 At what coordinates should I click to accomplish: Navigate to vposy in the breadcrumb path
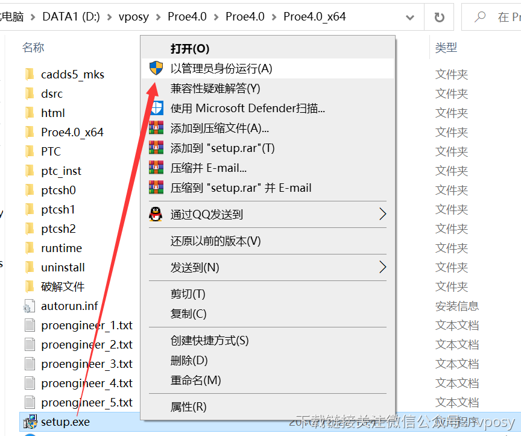(x=133, y=16)
